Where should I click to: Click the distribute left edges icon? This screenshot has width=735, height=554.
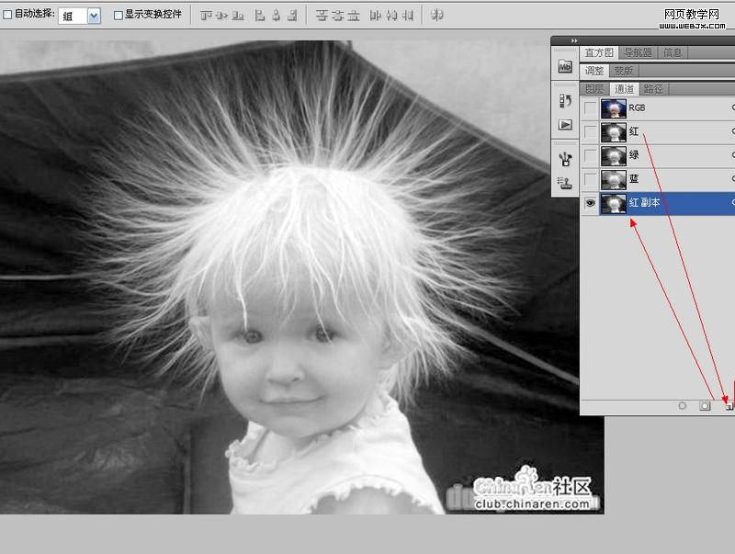(375, 16)
